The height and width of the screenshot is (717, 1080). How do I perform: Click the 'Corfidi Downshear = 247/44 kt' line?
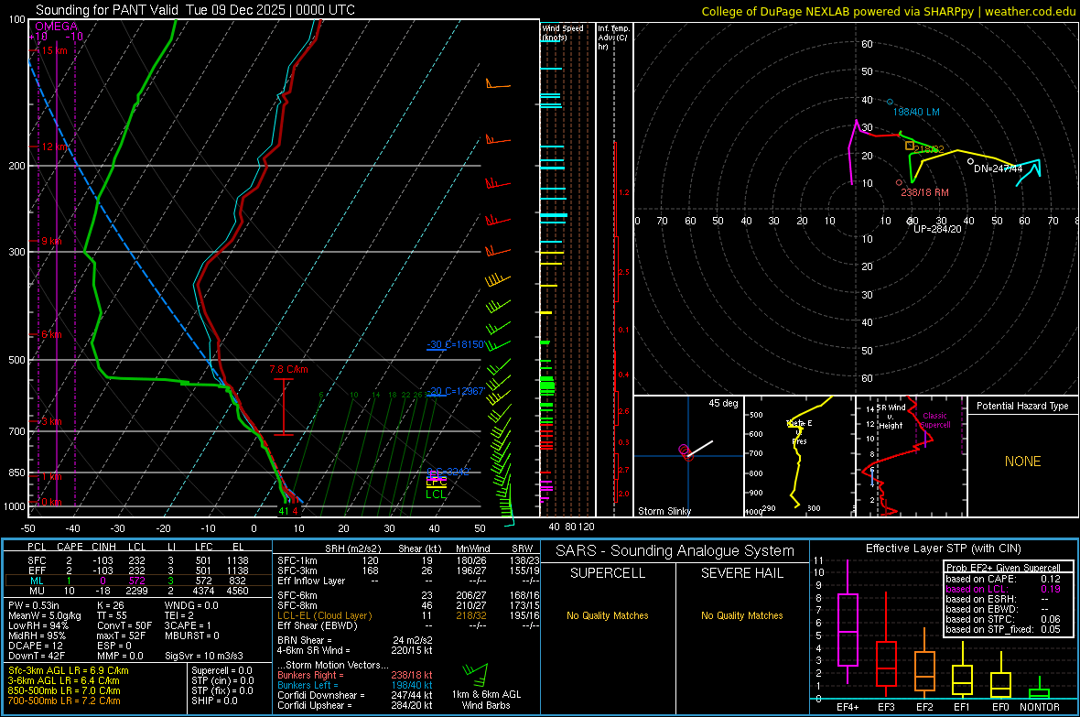(355, 695)
